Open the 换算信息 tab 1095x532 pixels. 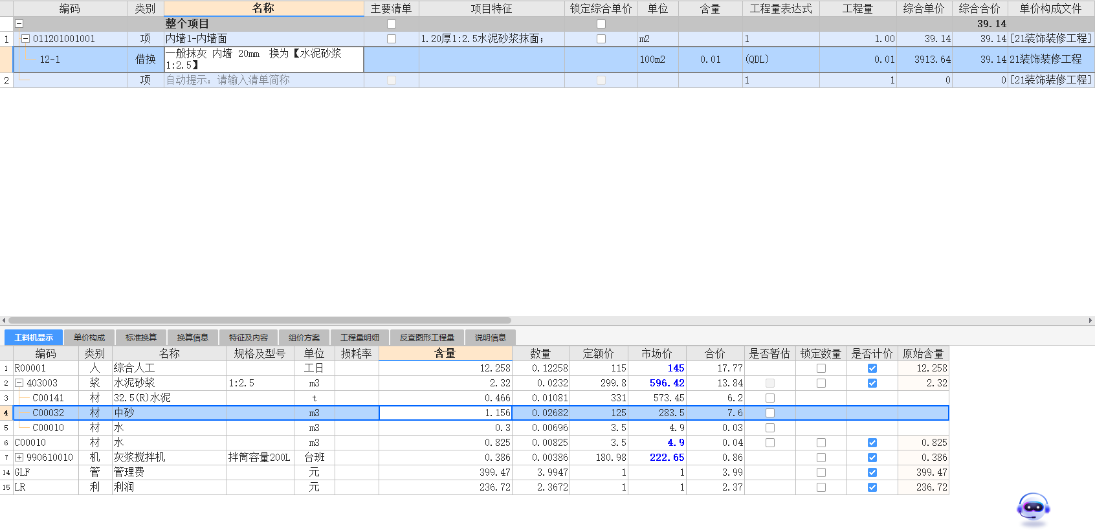(x=193, y=337)
